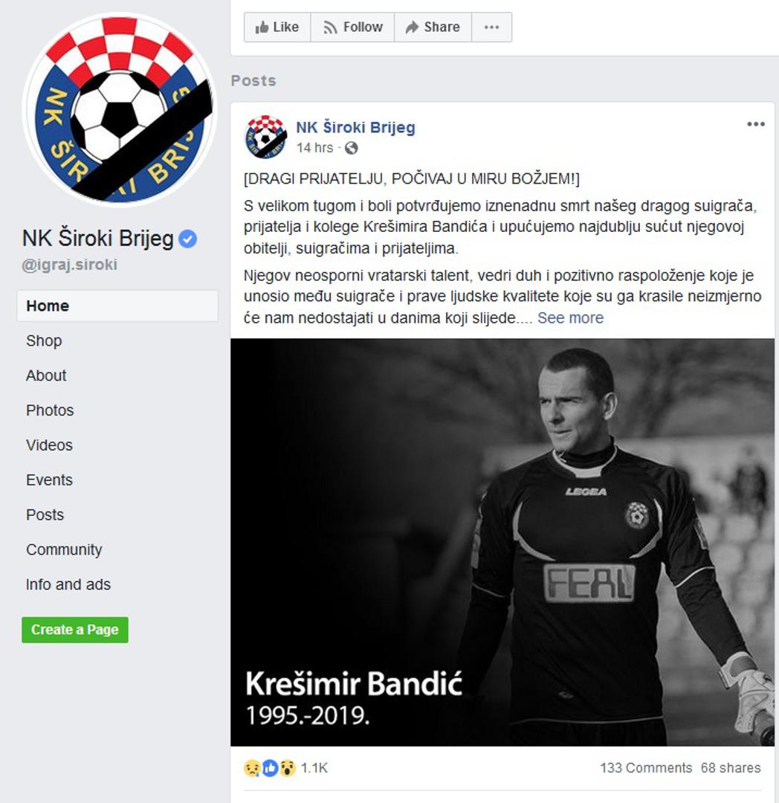Click the globe privacy icon on post
Viewport: 779px width, 803px height.
351,148
